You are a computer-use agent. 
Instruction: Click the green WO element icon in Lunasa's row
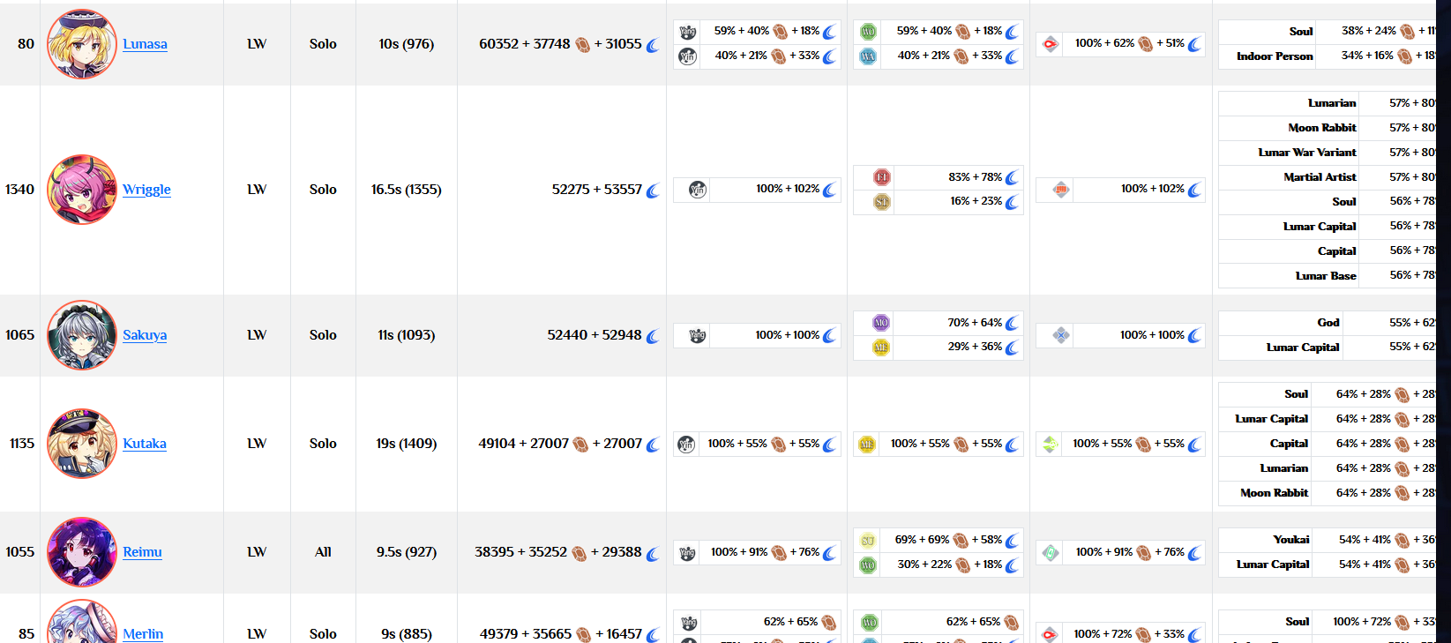[x=868, y=32]
